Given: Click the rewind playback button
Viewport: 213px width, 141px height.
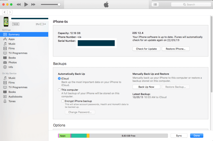Looking at the screenshot, I should click(x=19, y=4).
